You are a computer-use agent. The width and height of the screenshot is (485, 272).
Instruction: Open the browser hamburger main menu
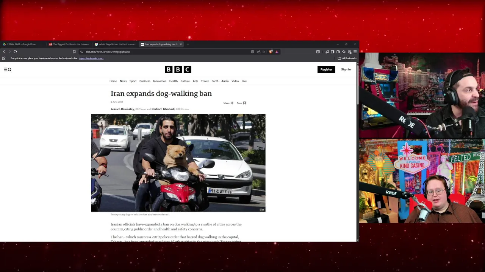[x=355, y=52]
